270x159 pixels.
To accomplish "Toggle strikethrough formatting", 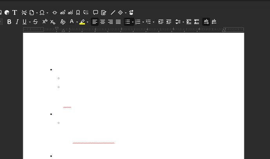I will point(35,22).
